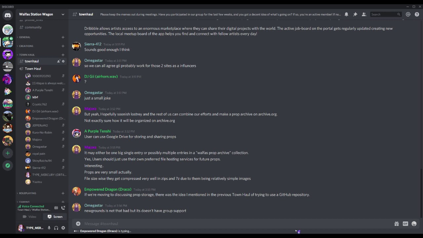Viewport: 423px width, 238px height.
Task: Collapse the TOWN HAUL category
Action: (x=27, y=55)
